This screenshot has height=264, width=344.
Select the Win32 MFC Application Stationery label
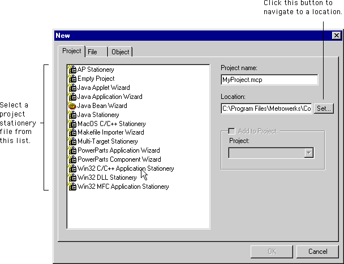coord(123,187)
